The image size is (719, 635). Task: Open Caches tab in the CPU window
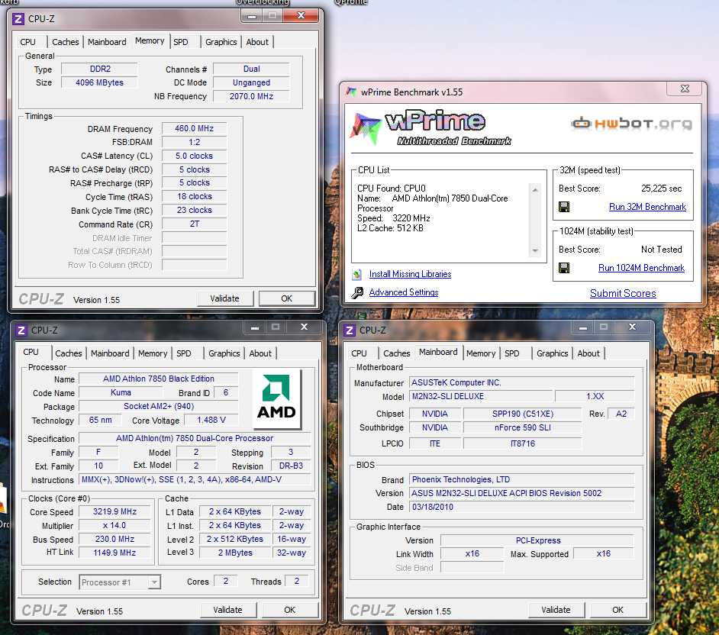click(x=69, y=353)
